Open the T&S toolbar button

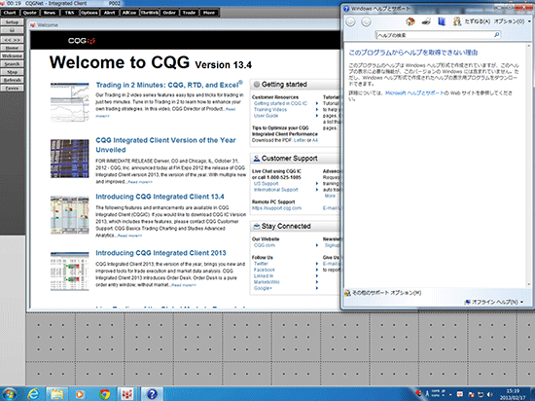pos(69,13)
